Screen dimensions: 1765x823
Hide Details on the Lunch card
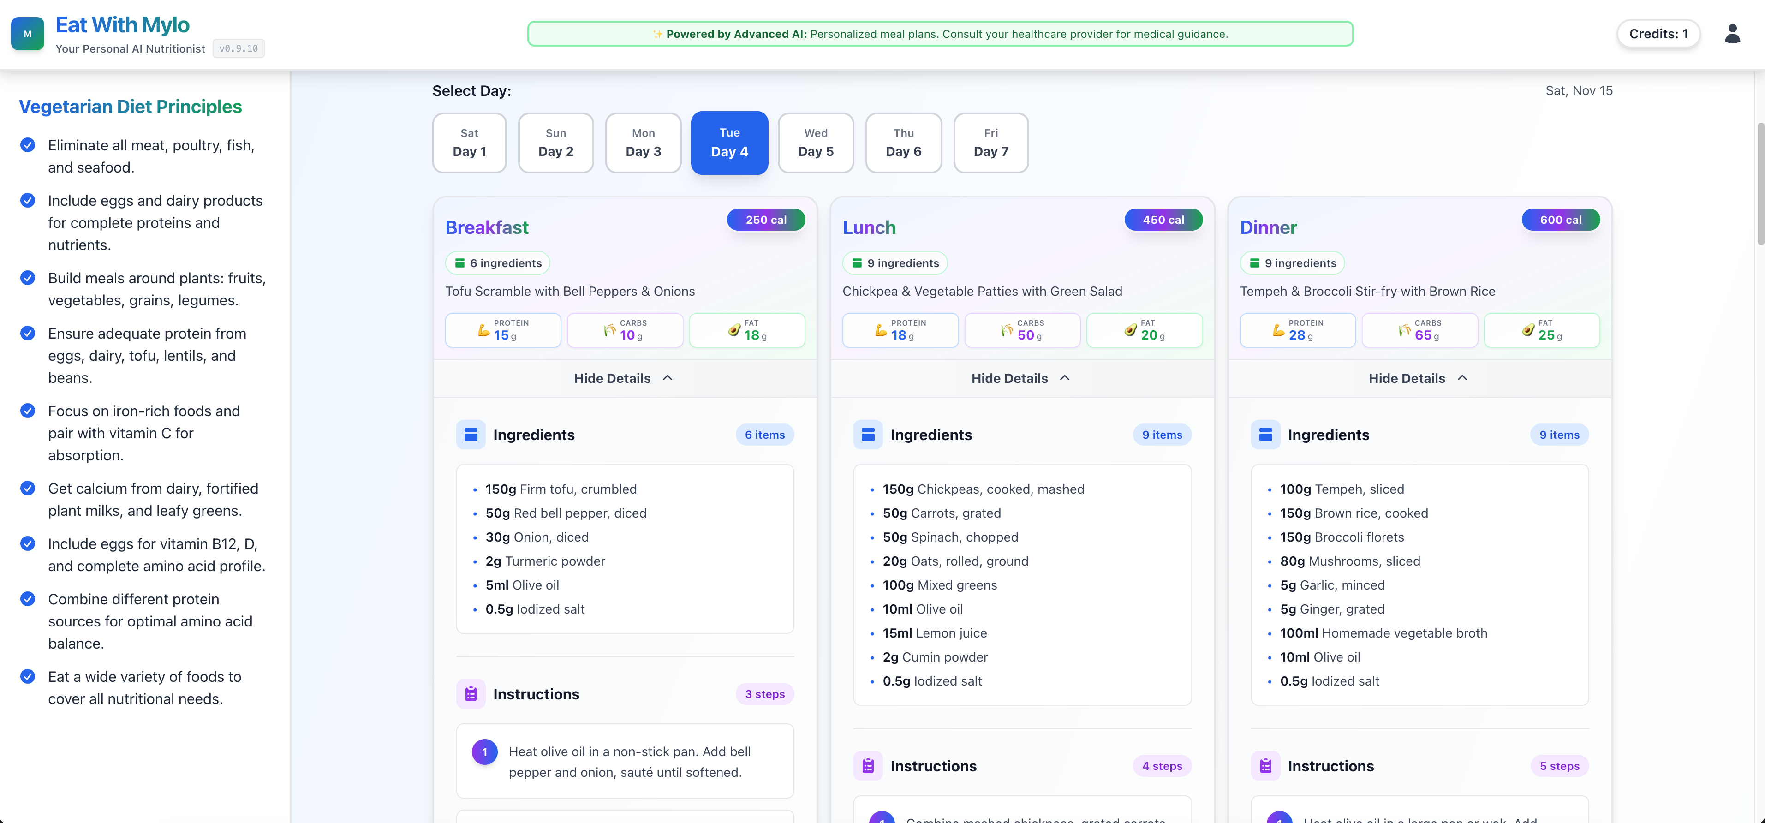(1021, 377)
